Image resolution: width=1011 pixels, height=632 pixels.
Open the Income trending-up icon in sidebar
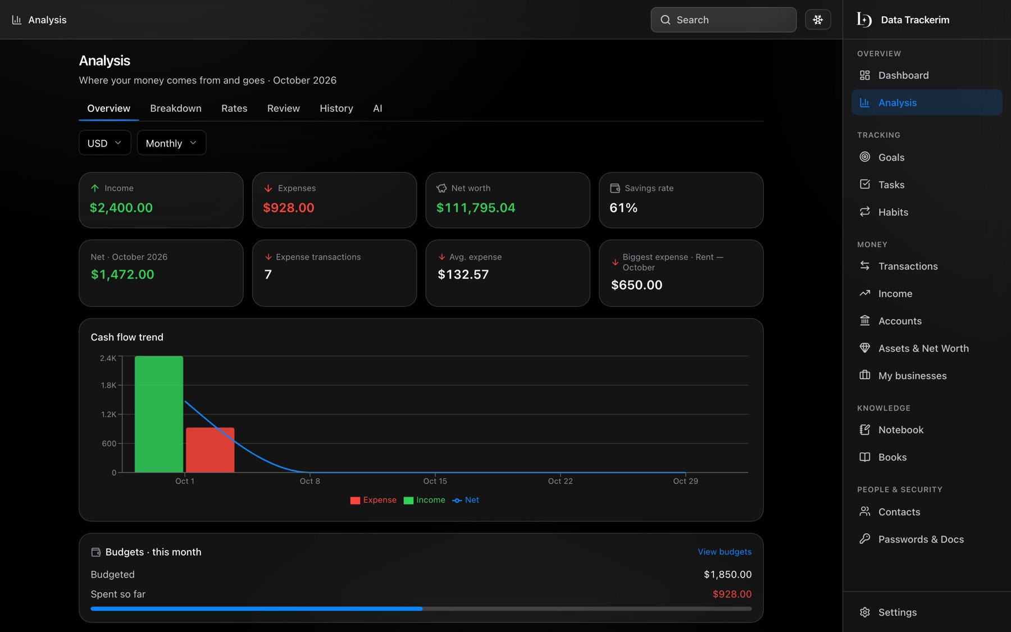tap(864, 293)
